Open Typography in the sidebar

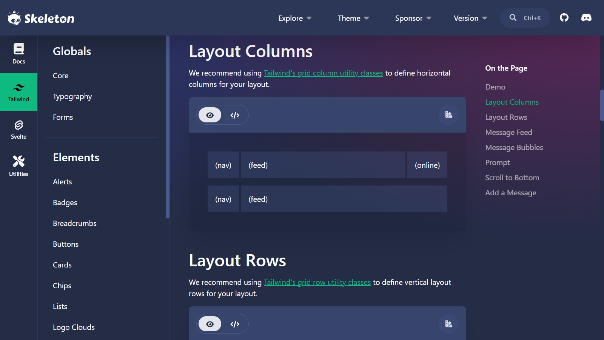72,96
